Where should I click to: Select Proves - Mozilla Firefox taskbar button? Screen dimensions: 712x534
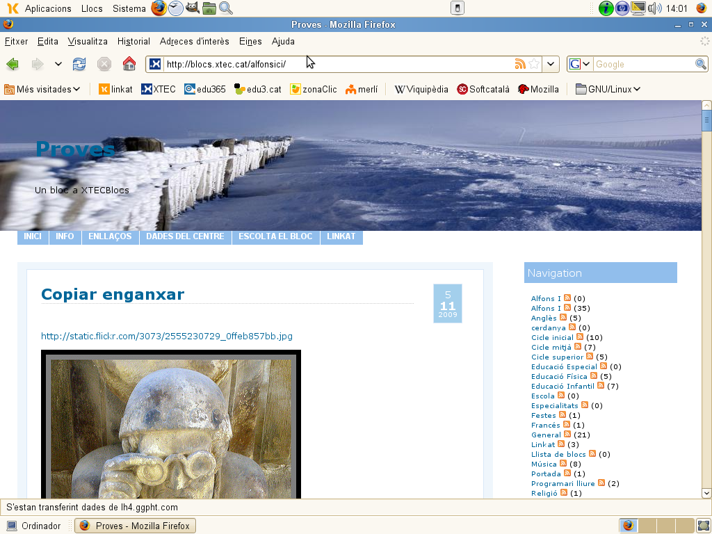click(136, 526)
